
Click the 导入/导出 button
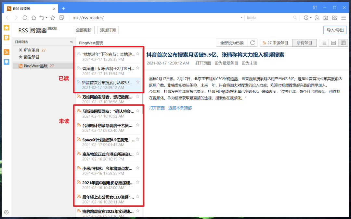pos(335,30)
